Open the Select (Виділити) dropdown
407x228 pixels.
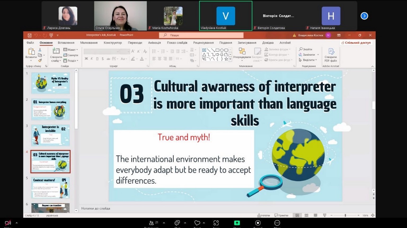pos(308,60)
